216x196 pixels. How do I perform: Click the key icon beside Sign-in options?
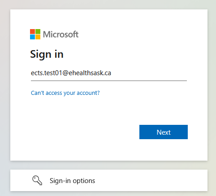[x=37, y=180]
